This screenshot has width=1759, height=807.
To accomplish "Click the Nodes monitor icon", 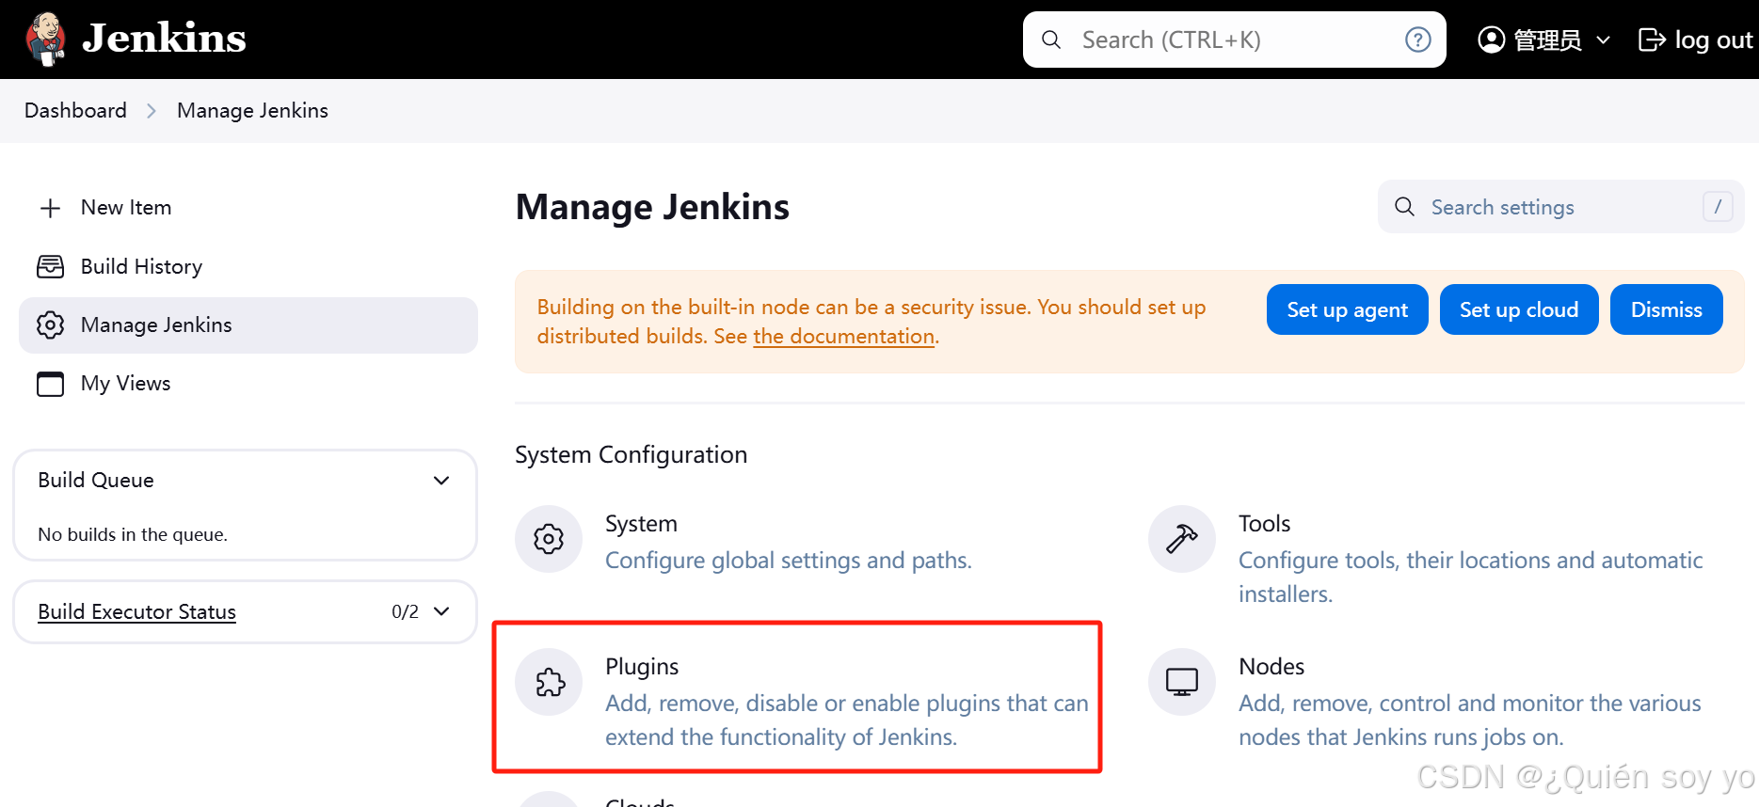I will click(x=1182, y=682).
